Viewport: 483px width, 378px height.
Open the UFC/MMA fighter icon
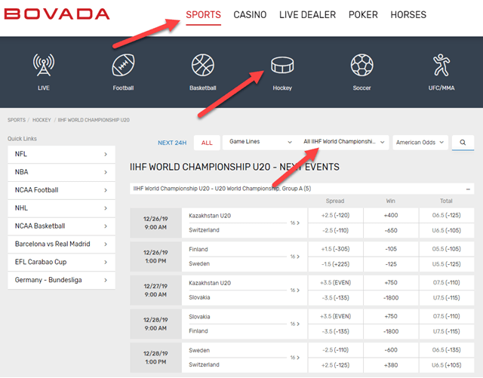[x=441, y=66]
